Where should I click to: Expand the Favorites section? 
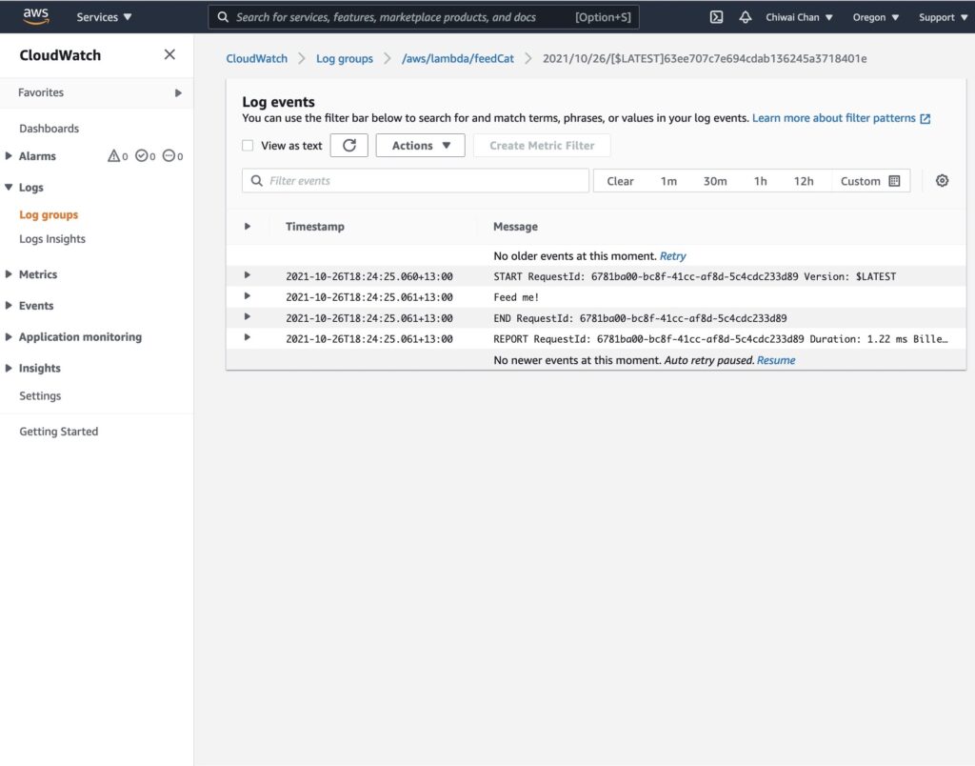[x=178, y=92]
